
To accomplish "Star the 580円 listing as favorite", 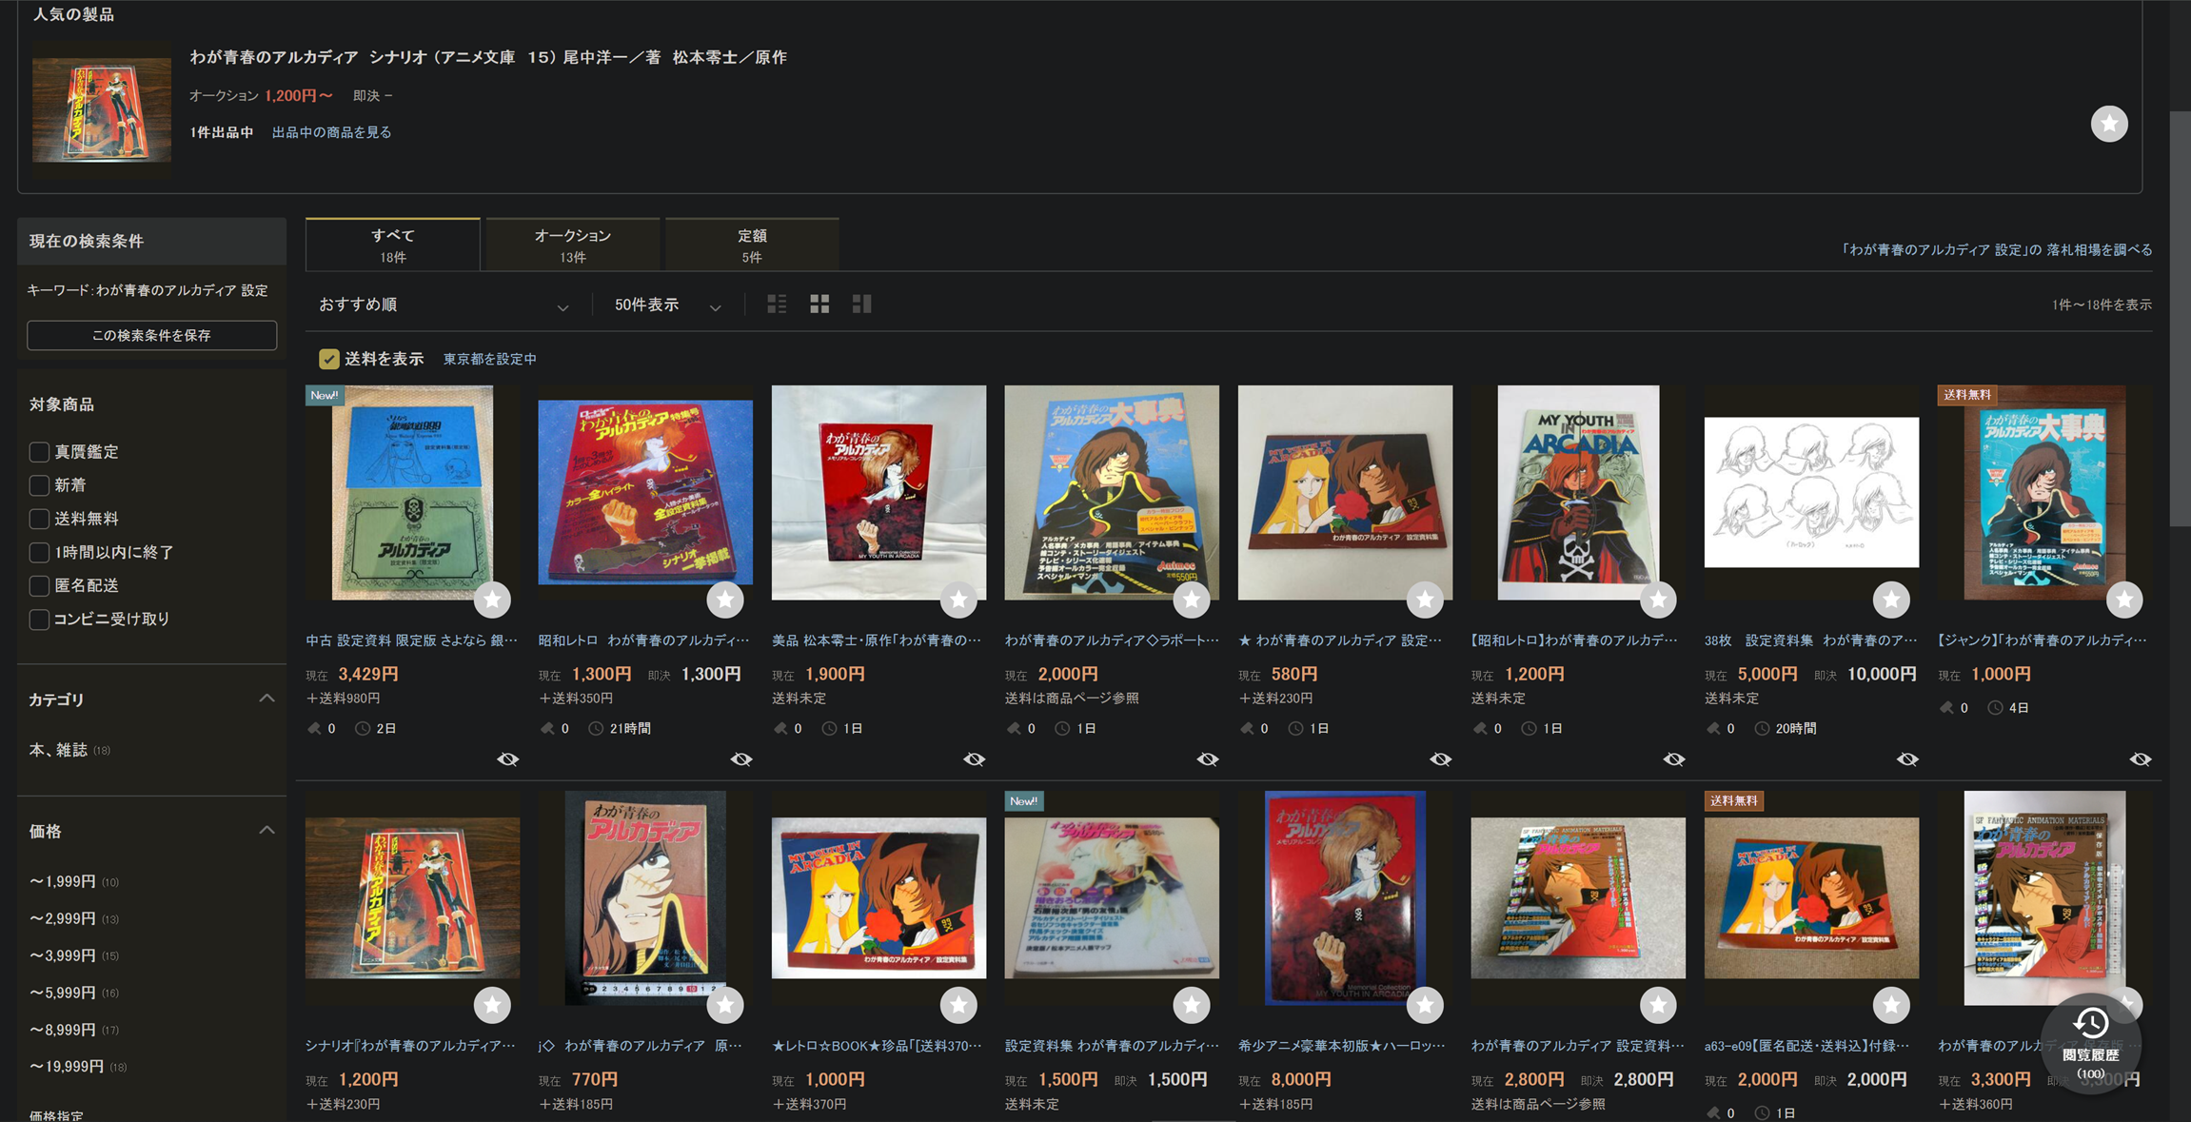I will (x=1425, y=600).
